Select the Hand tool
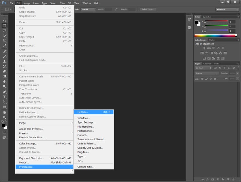The image size is (241, 182). pos(5,112)
